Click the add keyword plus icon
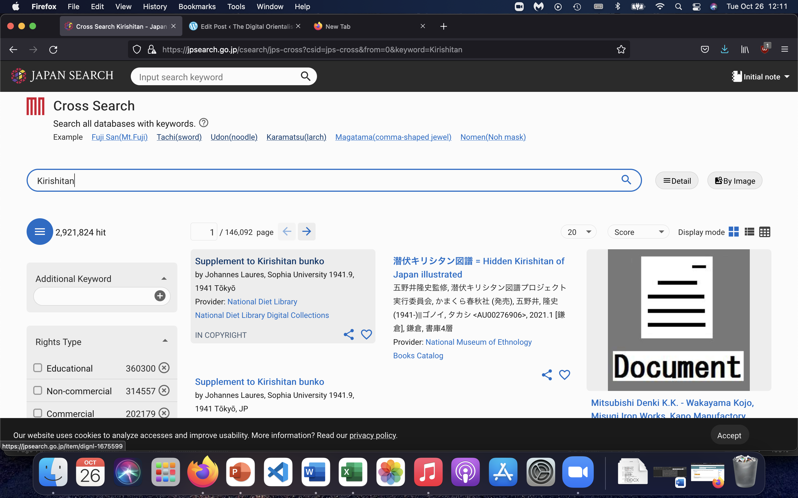Image resolution: width=798 pixels, height=498 pixels. click(160, 296)
